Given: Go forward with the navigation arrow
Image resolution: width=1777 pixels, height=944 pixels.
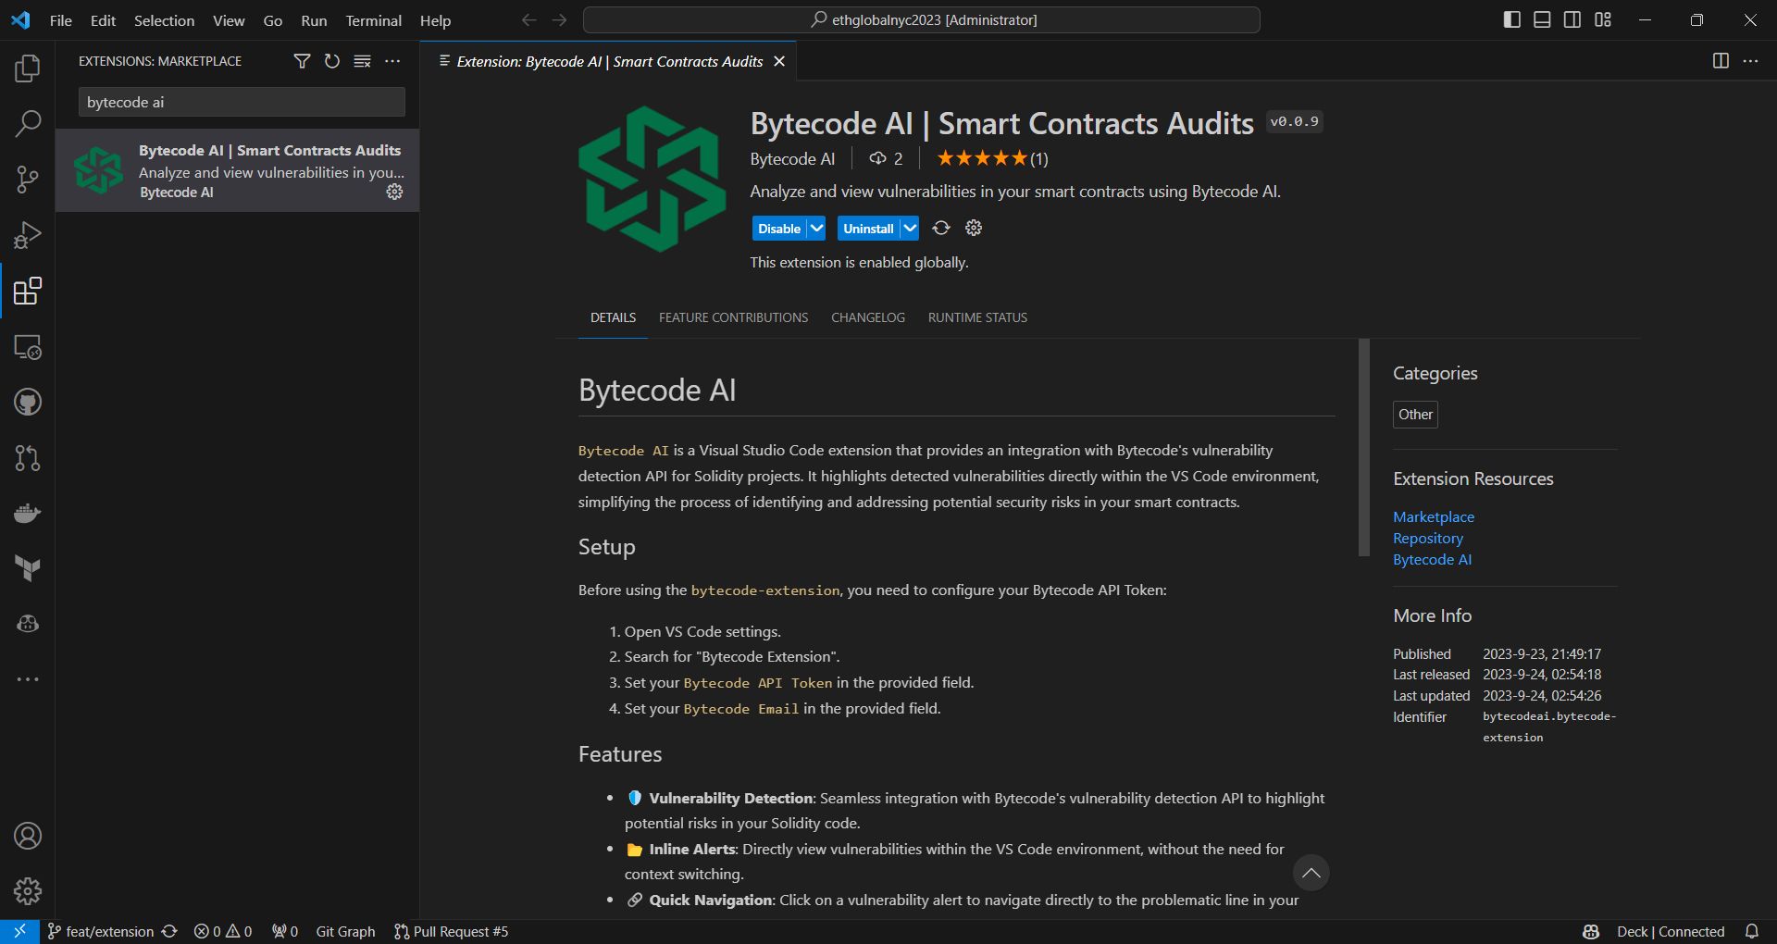Looking at the screenshot, I should click(x=559, y=19).
